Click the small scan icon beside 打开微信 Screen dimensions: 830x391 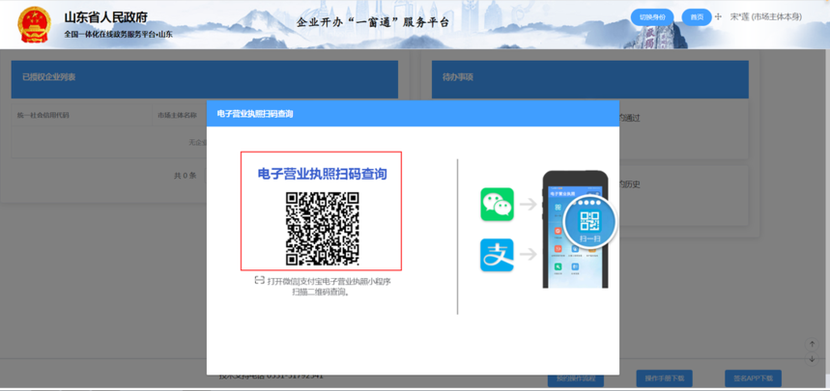click(x=259, y=280)
